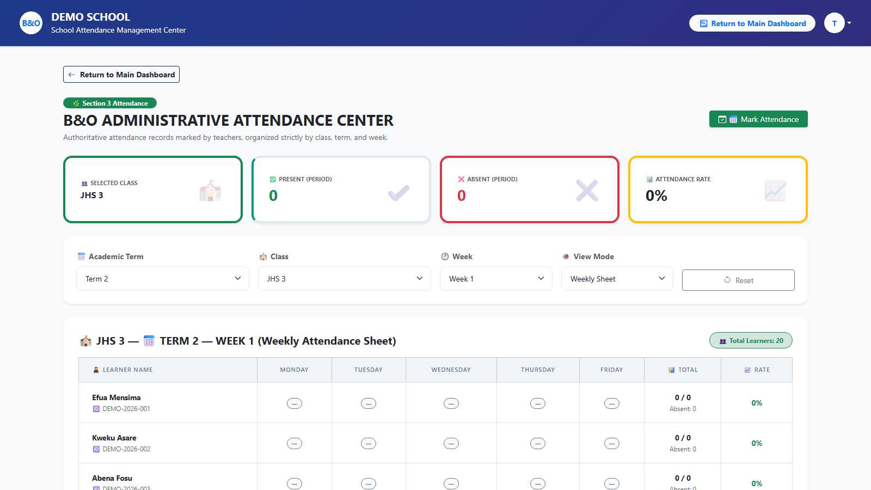Screen dimensions: 871x490
Task: Click the chart icon in Attendance Rate card
Action: coord(775,191)
